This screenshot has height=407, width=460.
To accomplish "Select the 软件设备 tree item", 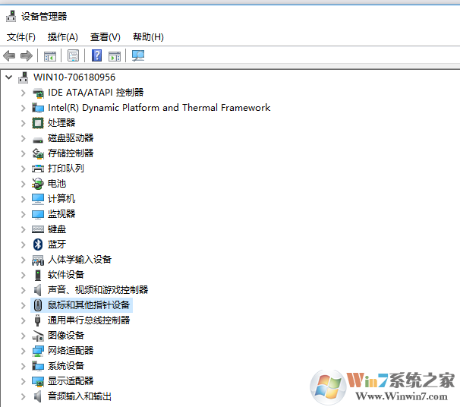I will pyautogui.click(x=66, y=275).
